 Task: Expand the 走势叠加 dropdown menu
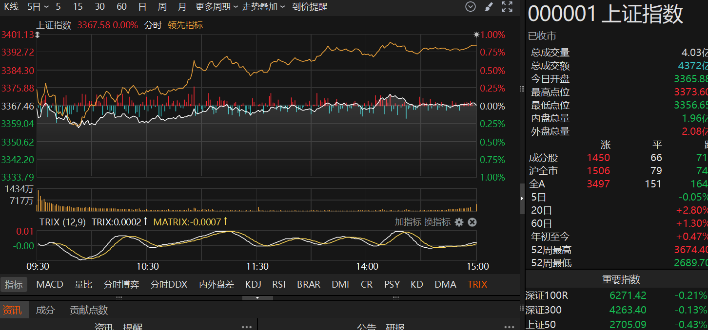point(263,7)
